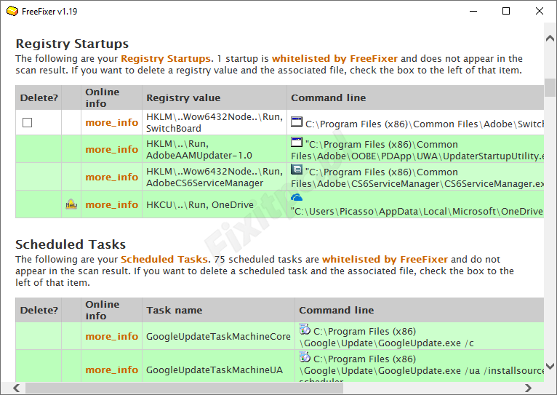The width and height of the screenshot is (557, 395).
Task: Open more_info for AdobeCS6ServiceManager
Action: [x=111, y=177]
